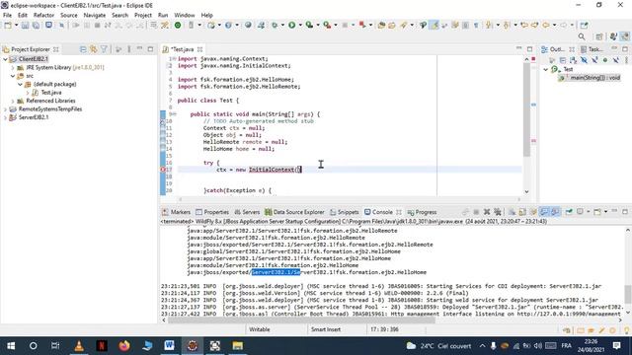The height and width of the screenshot is (355, 632).
Task: Click the Open Perspective icon
Action: click(599, 36)
